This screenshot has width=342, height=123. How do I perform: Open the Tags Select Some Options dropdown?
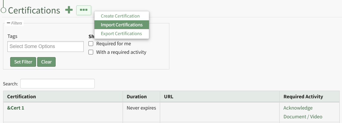(x=45, y=47)
